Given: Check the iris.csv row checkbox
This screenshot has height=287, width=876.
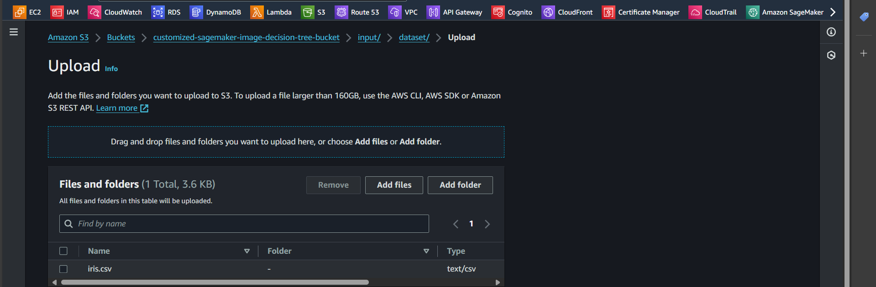Looking at the screenshot, I should coord(63,269).
